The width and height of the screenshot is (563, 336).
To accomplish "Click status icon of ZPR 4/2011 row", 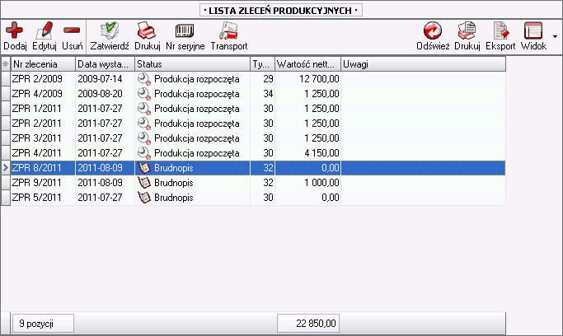I will tap(144, 152).
